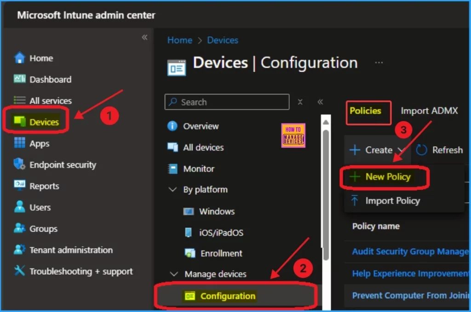Collapse the Manage devices section
This screenshot has height=312, width=471.
173,274
